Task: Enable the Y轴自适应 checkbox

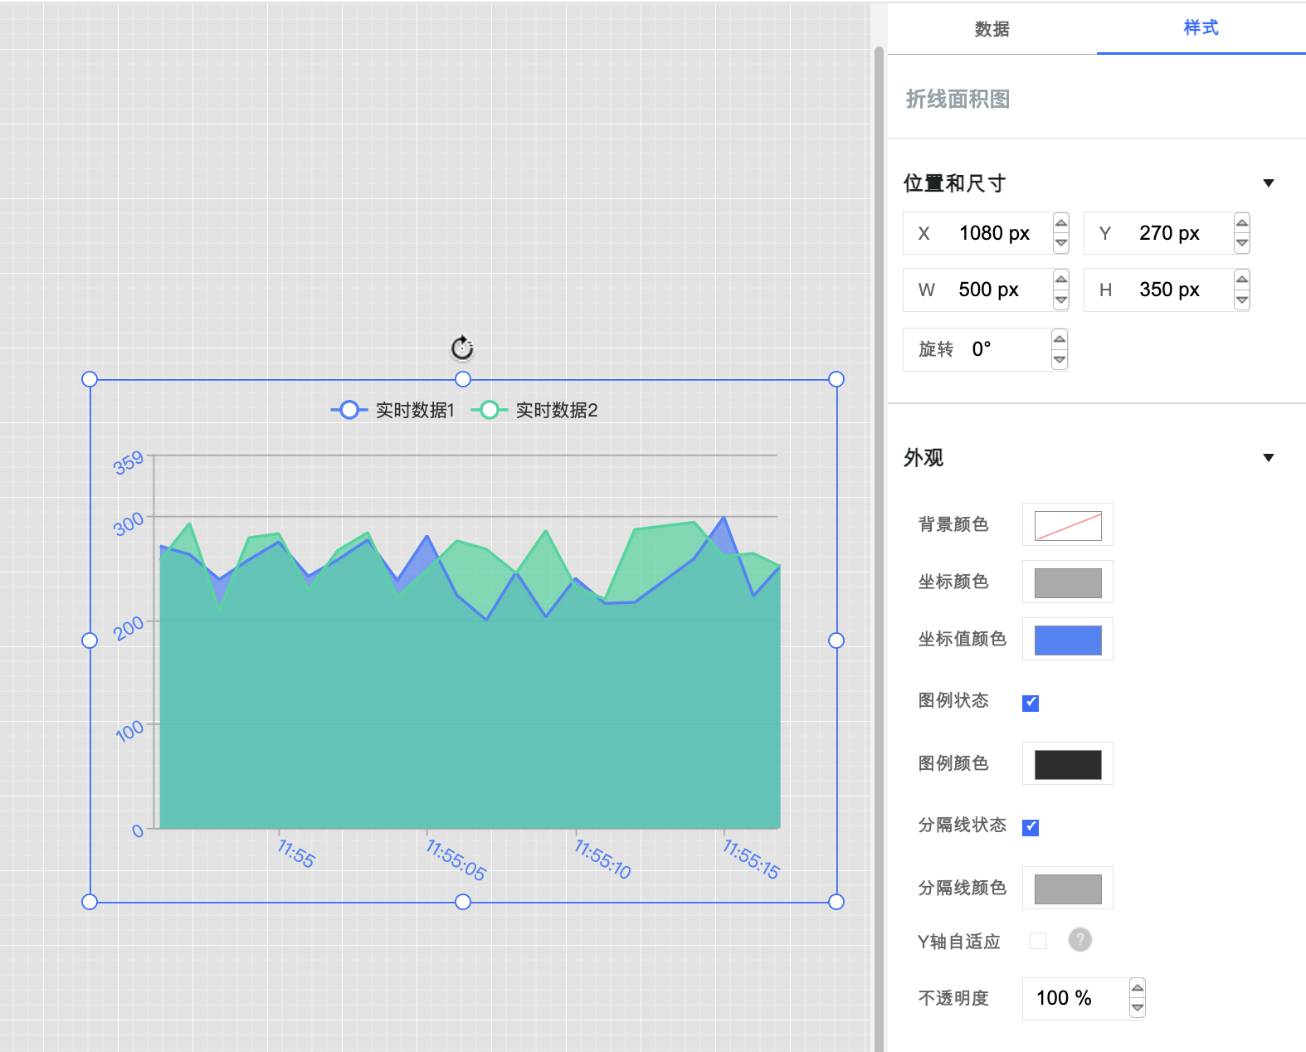Action: pyautogui.click(x=1037, y=940)
